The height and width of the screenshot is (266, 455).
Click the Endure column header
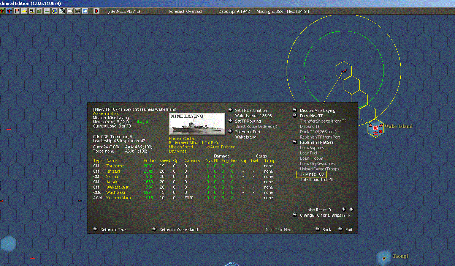point(150,161)
